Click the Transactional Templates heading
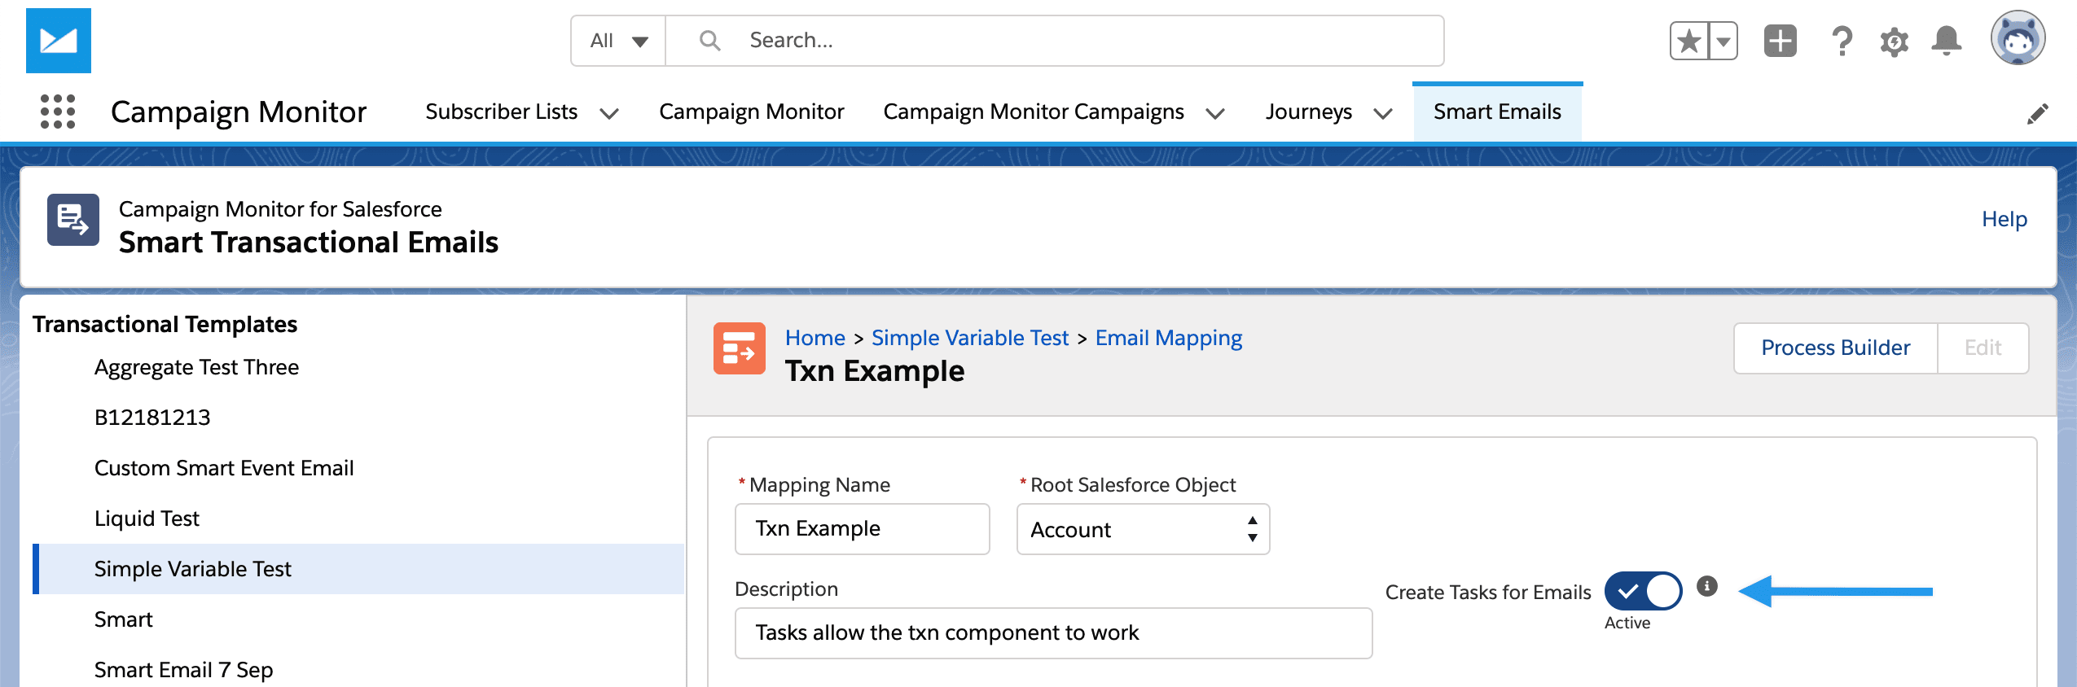This screenshot has height=687, width=2077. pyautogui.click(x=165, y=324)
